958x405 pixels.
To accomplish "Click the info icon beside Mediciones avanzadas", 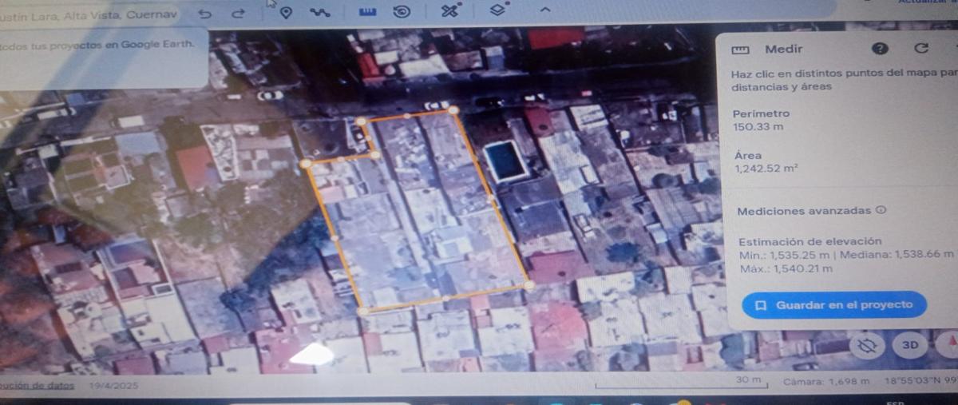I will pos(881,211).
